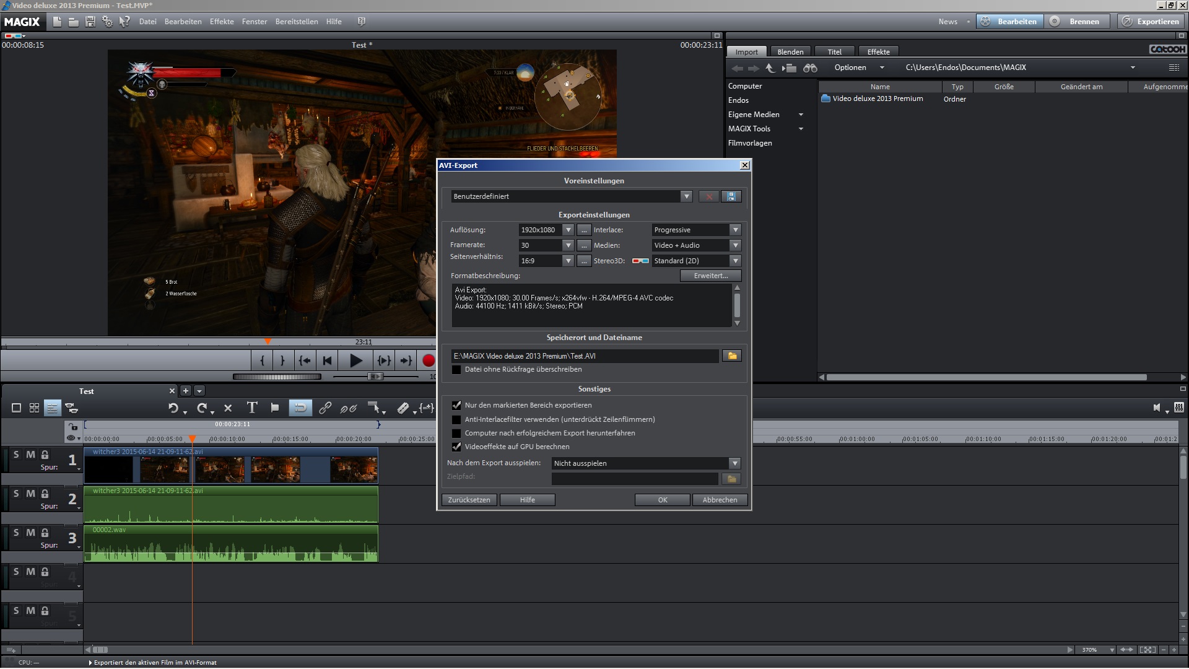This screenshot has width=1189, height=669.
Task: Open audio mixer icon at timeline right
Action: coord(1178,408)
